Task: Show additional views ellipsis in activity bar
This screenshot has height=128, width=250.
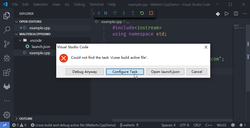Action: click(x=7, y=101)
